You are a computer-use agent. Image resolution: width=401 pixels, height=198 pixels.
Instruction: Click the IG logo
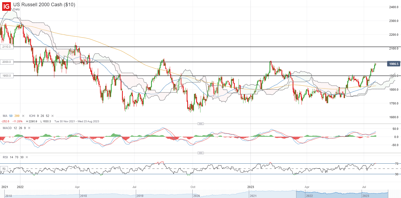[7, 6]
